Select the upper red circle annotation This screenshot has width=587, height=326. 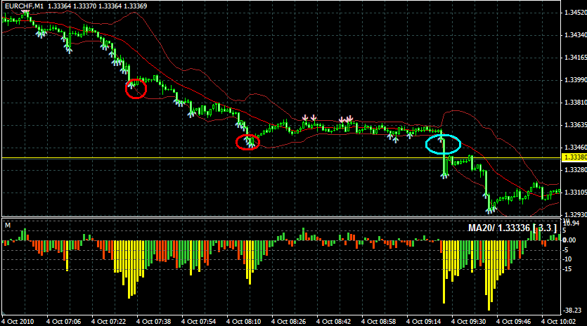point(136,89)
